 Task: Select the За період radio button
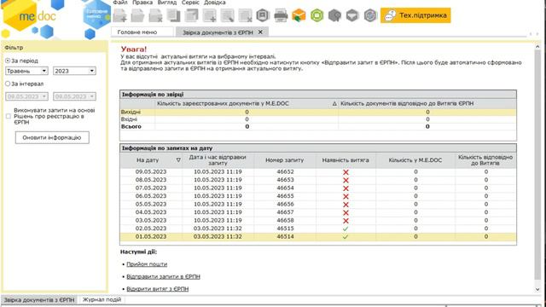click(x=8, y=61)
